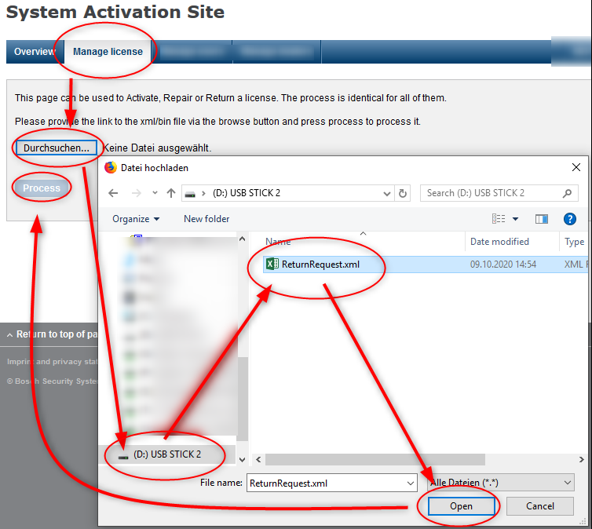Click the Excel icon of ReturnRequest.xml

coord(272,264)
